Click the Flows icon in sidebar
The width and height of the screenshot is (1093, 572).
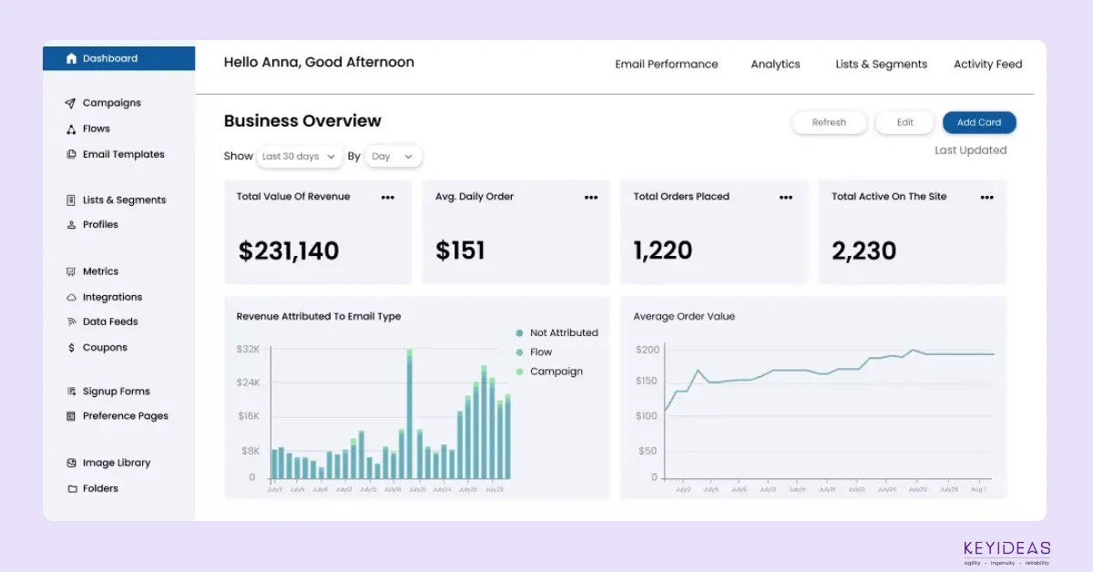(71, 129)
